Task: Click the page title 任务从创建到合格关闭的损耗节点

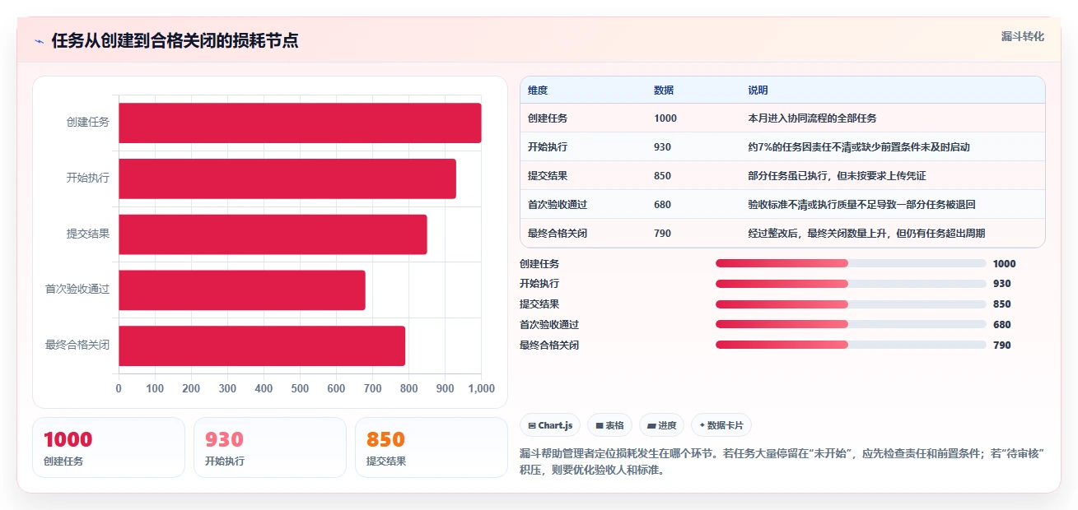Action: tap(175, 41)
